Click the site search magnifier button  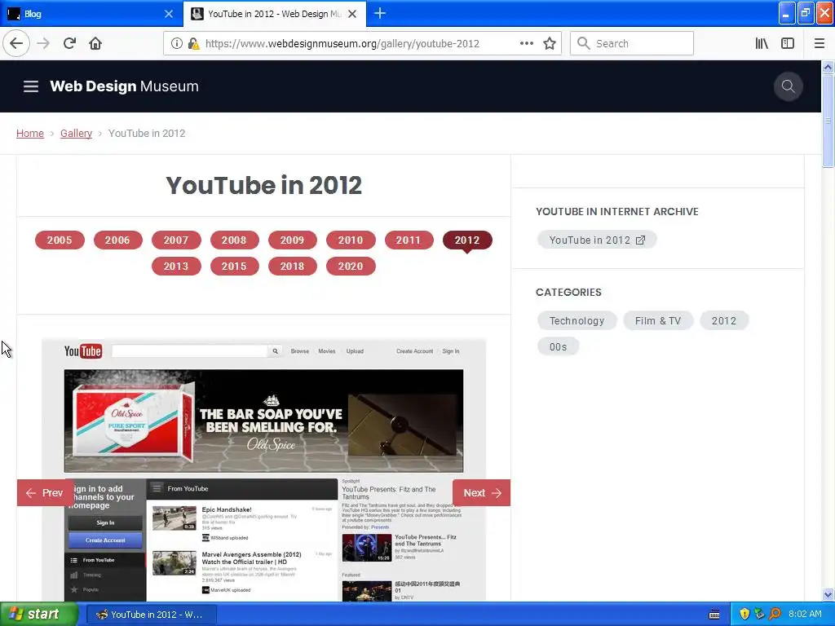point(789,86)
